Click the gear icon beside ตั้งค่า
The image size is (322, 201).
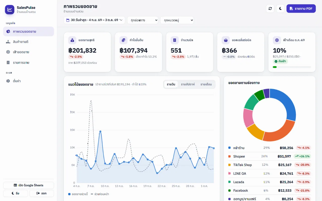coord(8,81)
